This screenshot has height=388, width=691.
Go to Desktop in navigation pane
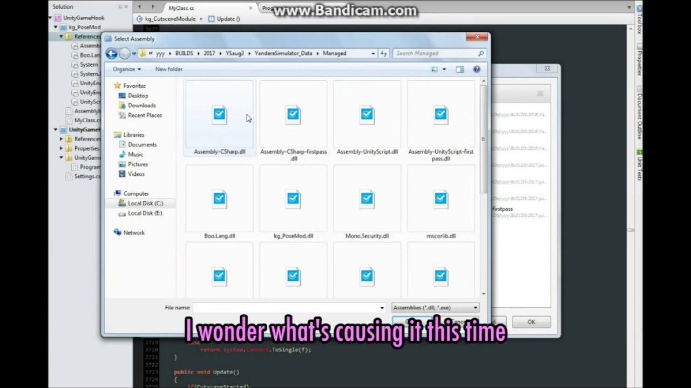pyautogui.click(x=138, y=95)
